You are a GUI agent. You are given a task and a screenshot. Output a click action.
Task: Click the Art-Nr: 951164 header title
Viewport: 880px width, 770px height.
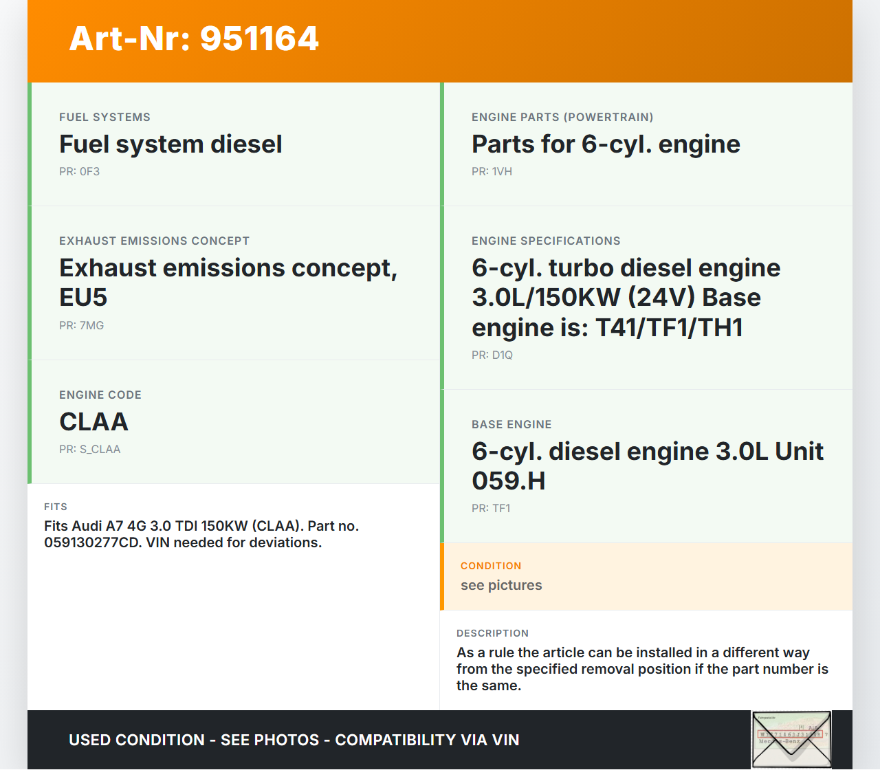[x=194, y=38]
